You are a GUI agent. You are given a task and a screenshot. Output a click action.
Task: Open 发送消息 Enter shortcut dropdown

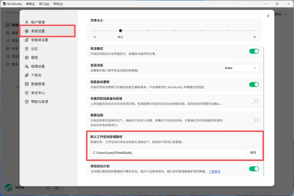pos(240,68)
